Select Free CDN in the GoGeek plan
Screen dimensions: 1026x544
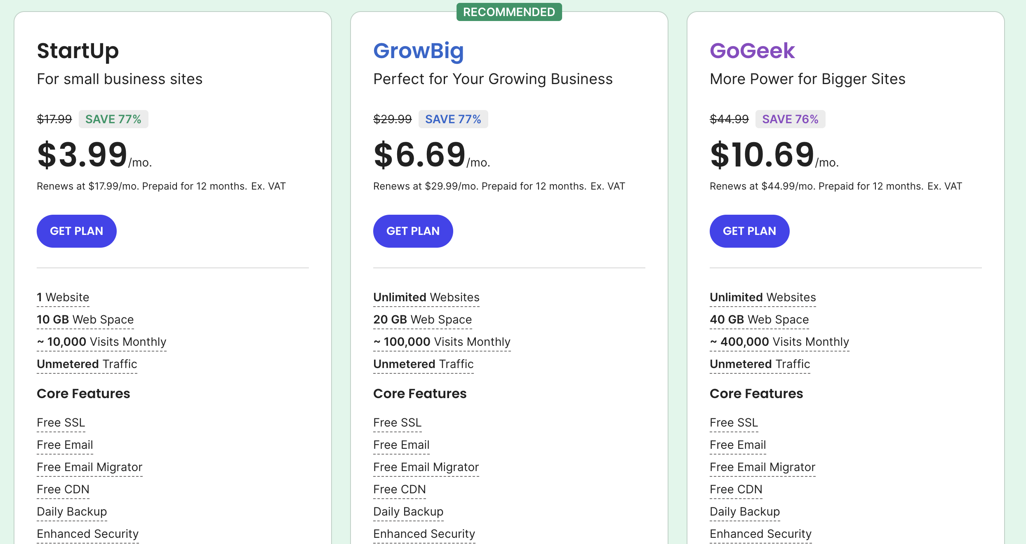(736, 489)
